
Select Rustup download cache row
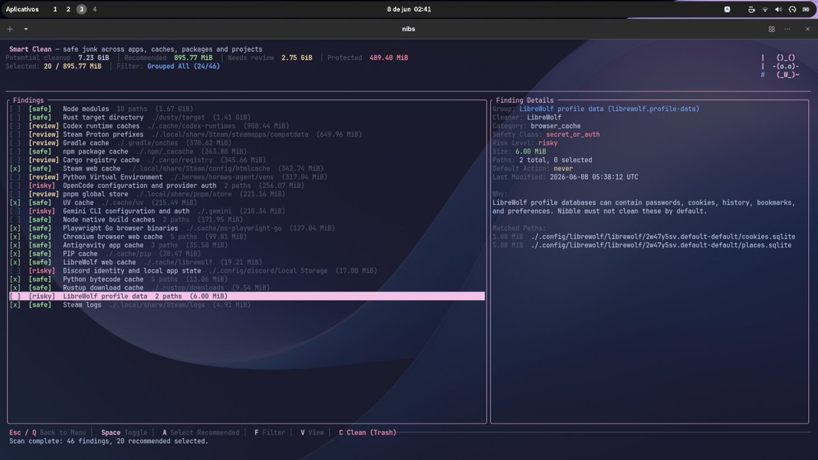pyautogui.click(x=247, y=288)
